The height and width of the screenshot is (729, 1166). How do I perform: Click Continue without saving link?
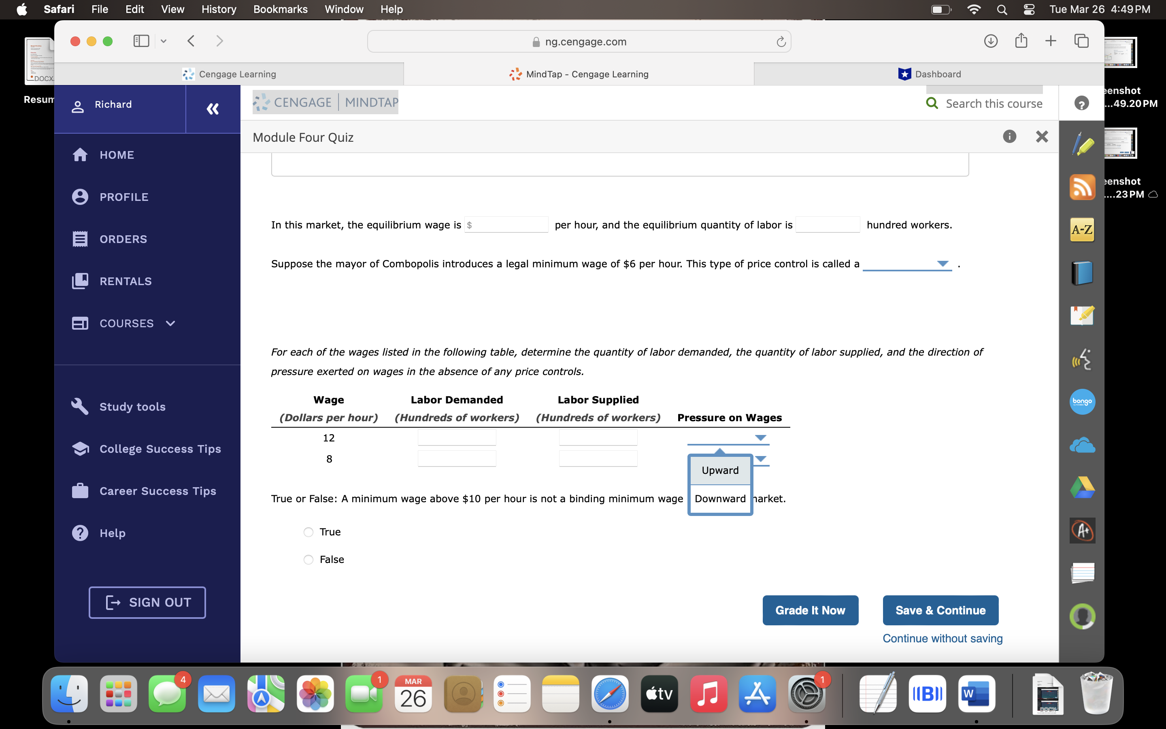point(942,638)
